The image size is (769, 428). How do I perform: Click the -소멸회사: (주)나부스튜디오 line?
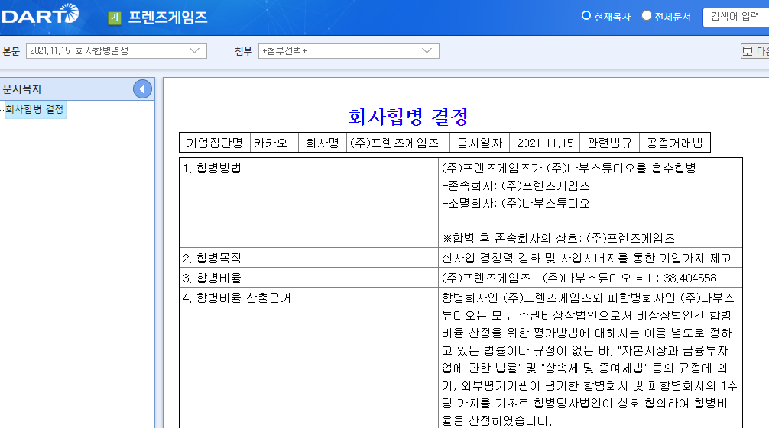click(x=516, y=204)
